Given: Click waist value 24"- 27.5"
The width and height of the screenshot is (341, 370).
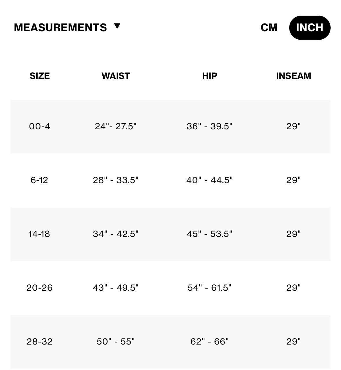Looking at the screenshot, I should pos(116,126).
